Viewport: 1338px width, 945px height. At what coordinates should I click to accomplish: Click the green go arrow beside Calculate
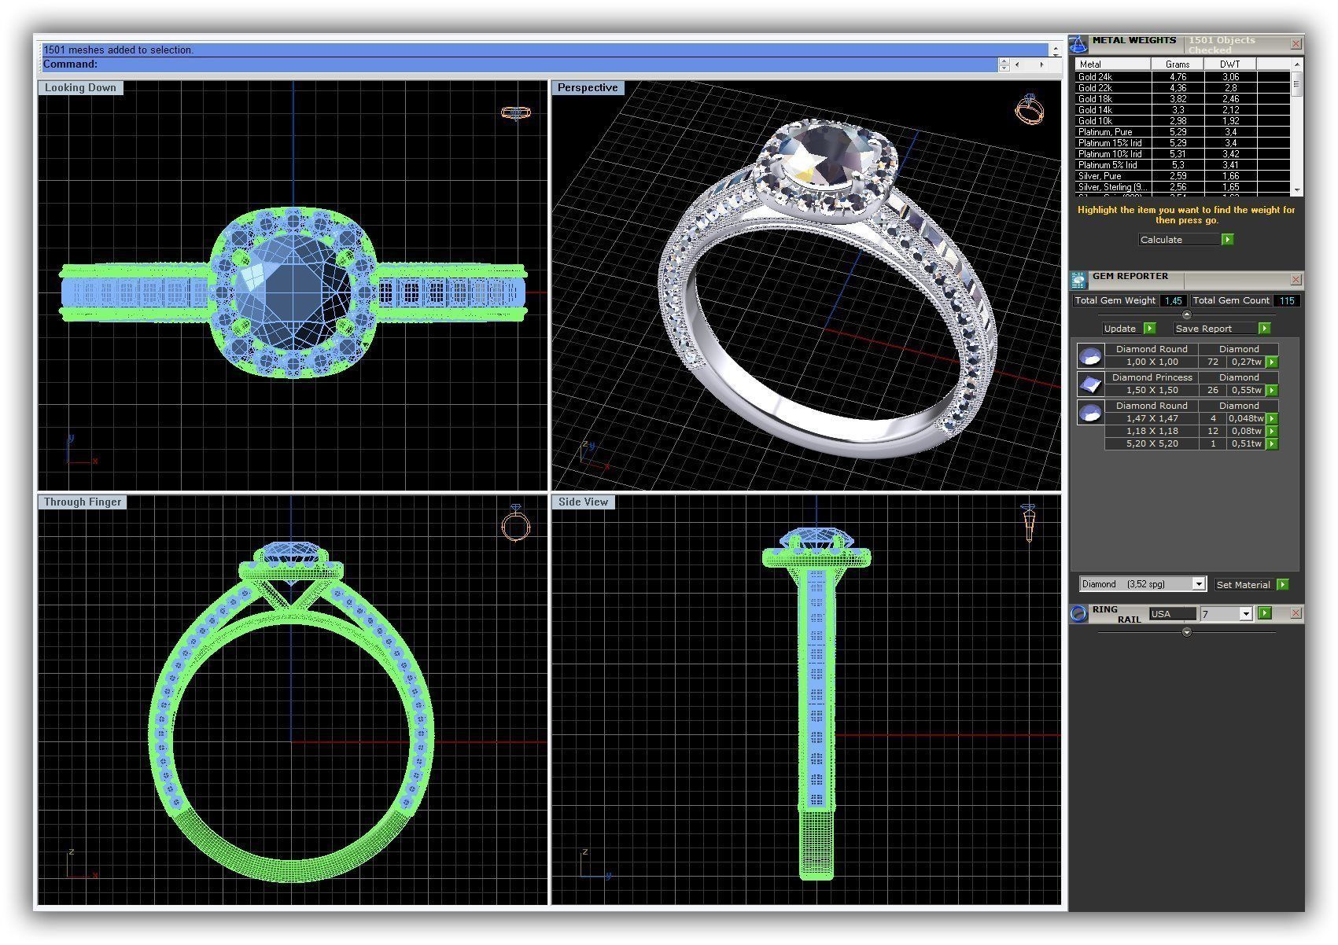[1227, 239]
